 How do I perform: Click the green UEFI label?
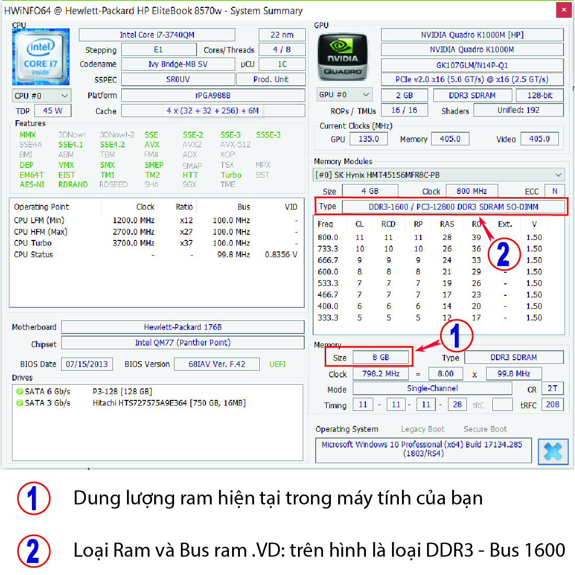pos(278,364)
